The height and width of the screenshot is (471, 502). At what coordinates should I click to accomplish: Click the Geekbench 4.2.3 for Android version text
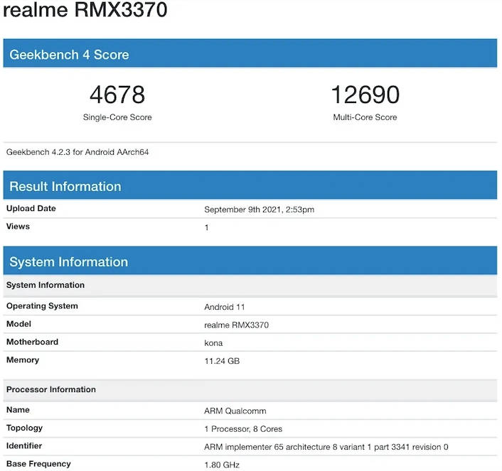click(78, 152)
